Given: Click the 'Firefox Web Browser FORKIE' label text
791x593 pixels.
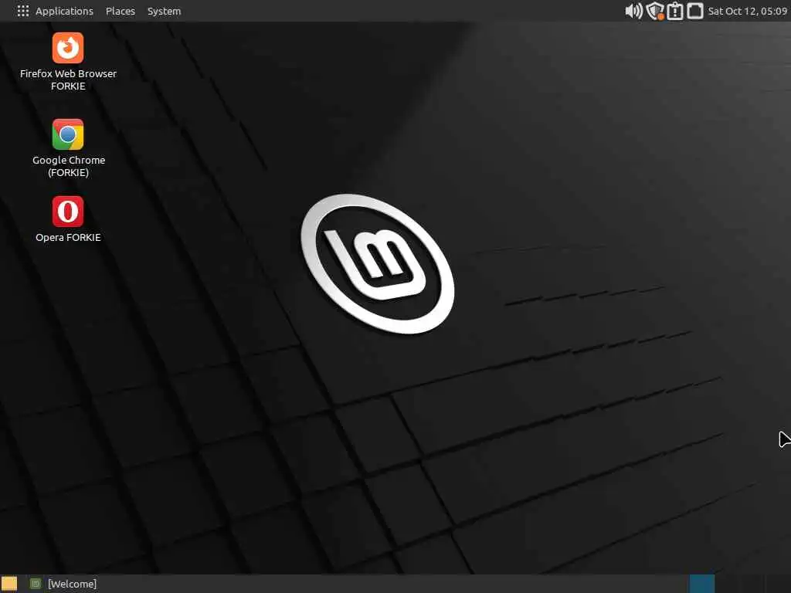Looking at the screenshot, I should (x=68, y=80).
